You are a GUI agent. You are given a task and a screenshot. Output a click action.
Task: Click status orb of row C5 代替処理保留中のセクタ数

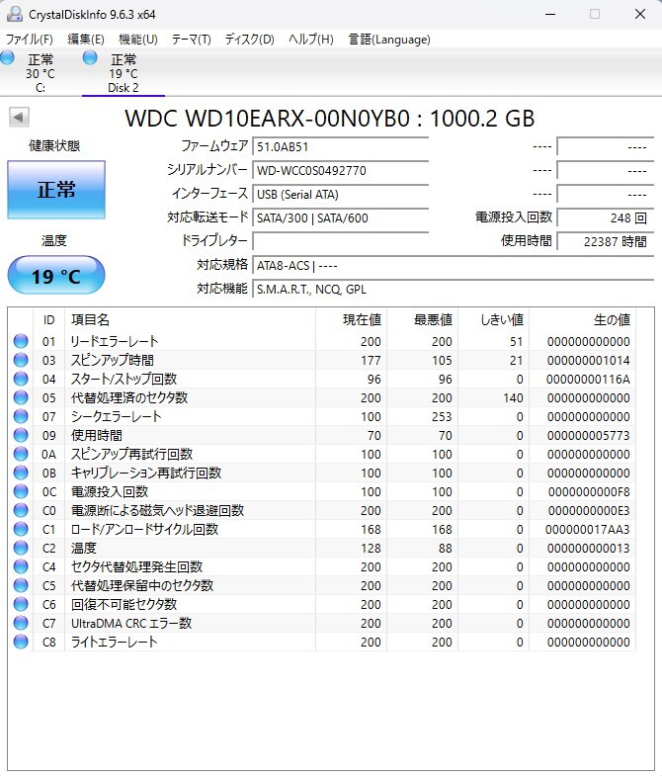click(x=21, y=585)
